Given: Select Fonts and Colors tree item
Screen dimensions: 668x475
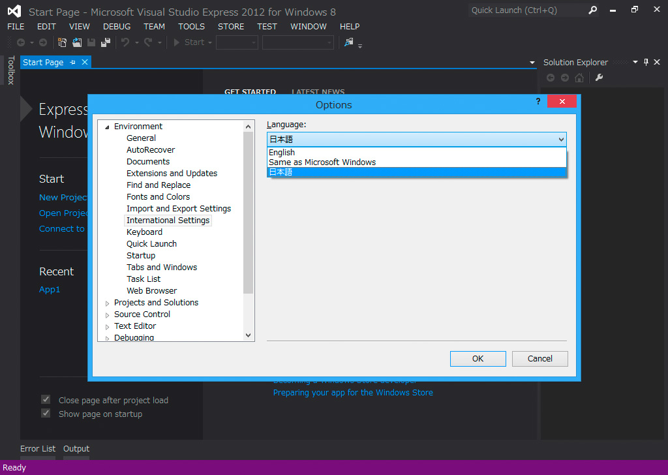Looking at the screenshot, I should (x=158, y=197).
